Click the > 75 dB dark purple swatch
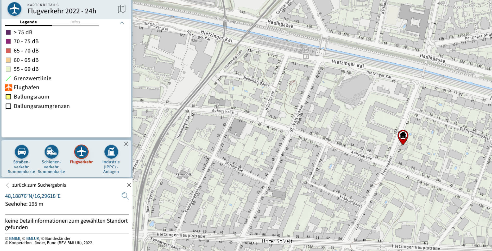Viewport: 492px width, 251px height. click(8, 32)
